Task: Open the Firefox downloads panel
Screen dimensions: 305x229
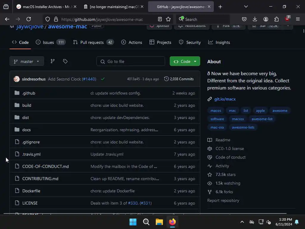Action: (x=255, y=19)
